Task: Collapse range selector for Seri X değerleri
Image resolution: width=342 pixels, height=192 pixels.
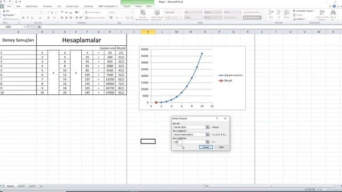Action: tap(207, 134)
